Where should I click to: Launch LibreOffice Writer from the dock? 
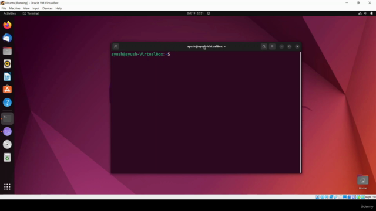pos(7,77)
